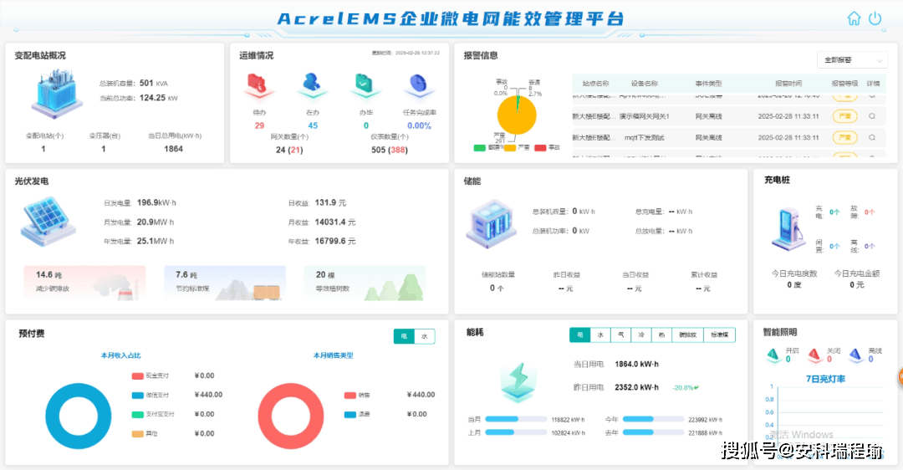Toggle the red 事故 pie legend swatch

[540, 148]
